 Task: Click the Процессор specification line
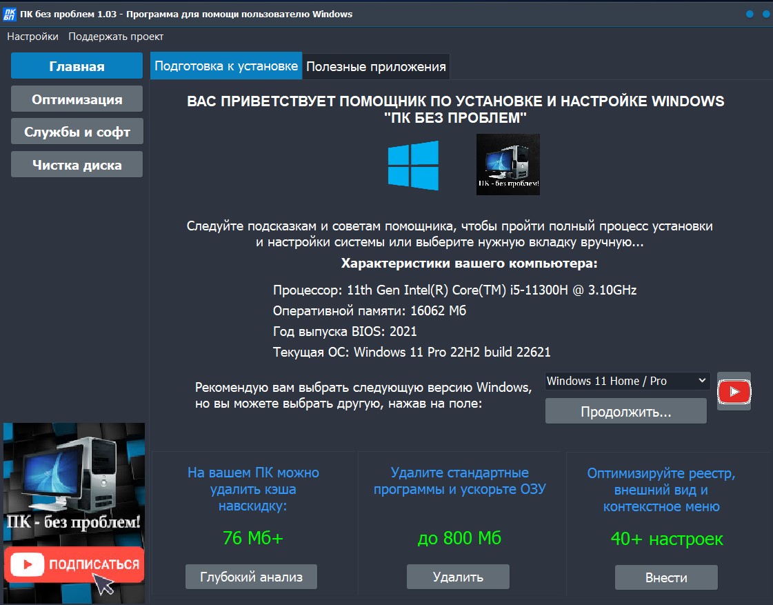(x=454, y=290)
